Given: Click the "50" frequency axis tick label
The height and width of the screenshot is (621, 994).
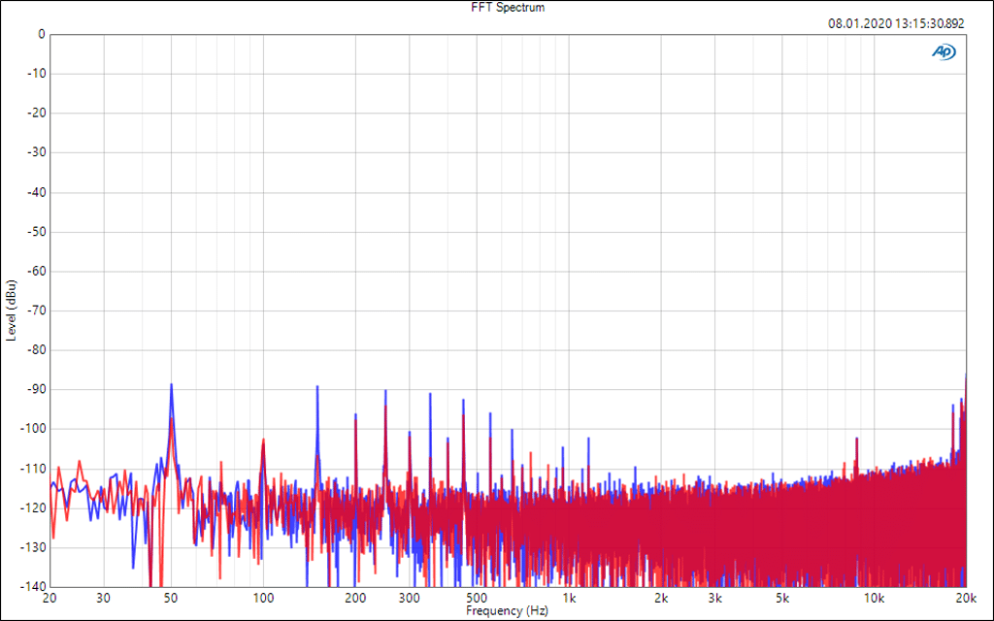Looking at the screenshot, I should (171, 598).
